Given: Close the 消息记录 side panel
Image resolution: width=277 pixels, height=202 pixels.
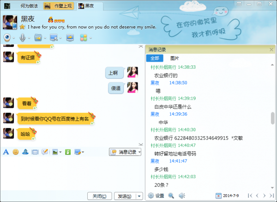Looking at the screenshot, I should pos(271,50).
